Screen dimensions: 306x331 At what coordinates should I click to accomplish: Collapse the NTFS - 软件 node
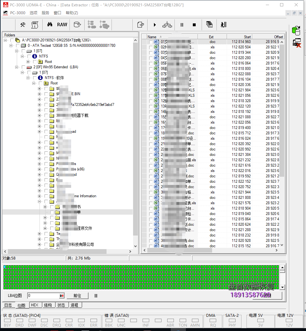tap(28, 78)
